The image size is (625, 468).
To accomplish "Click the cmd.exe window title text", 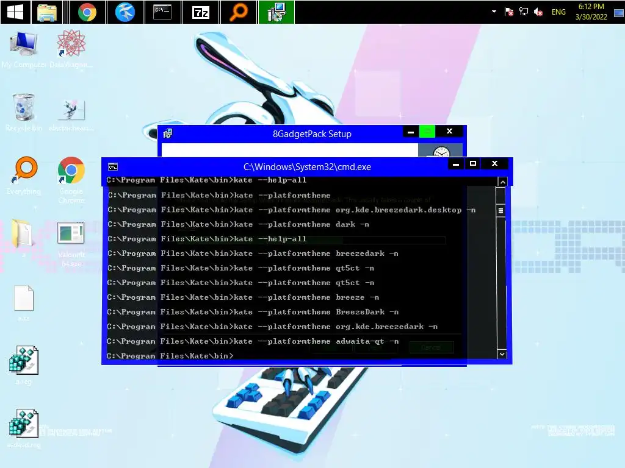I will coord(307,167).
